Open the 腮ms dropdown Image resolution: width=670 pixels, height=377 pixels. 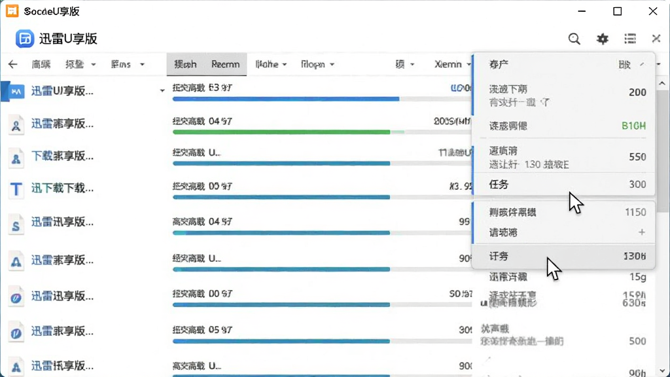click(128, 65)
